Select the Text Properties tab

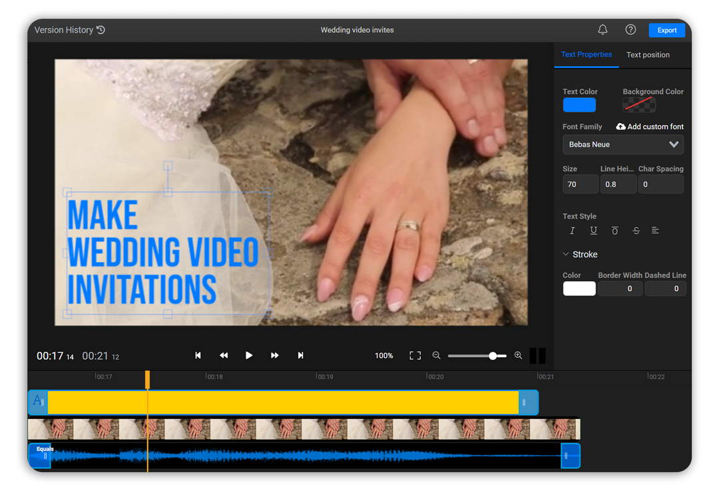(587, 55)
